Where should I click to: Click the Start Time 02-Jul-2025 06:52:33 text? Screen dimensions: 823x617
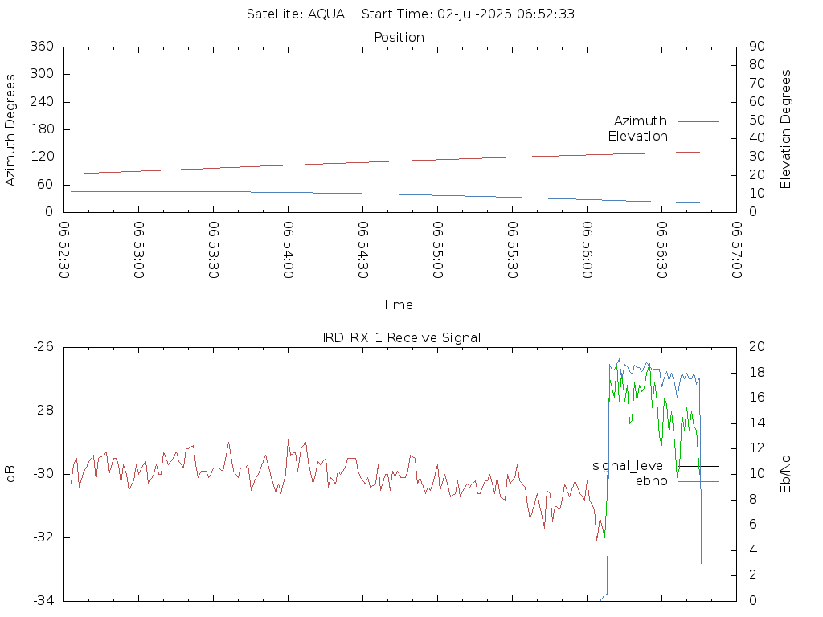468,14
